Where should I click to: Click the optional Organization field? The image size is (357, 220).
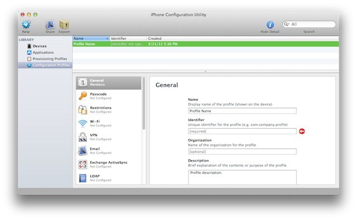tap(242, 151)
